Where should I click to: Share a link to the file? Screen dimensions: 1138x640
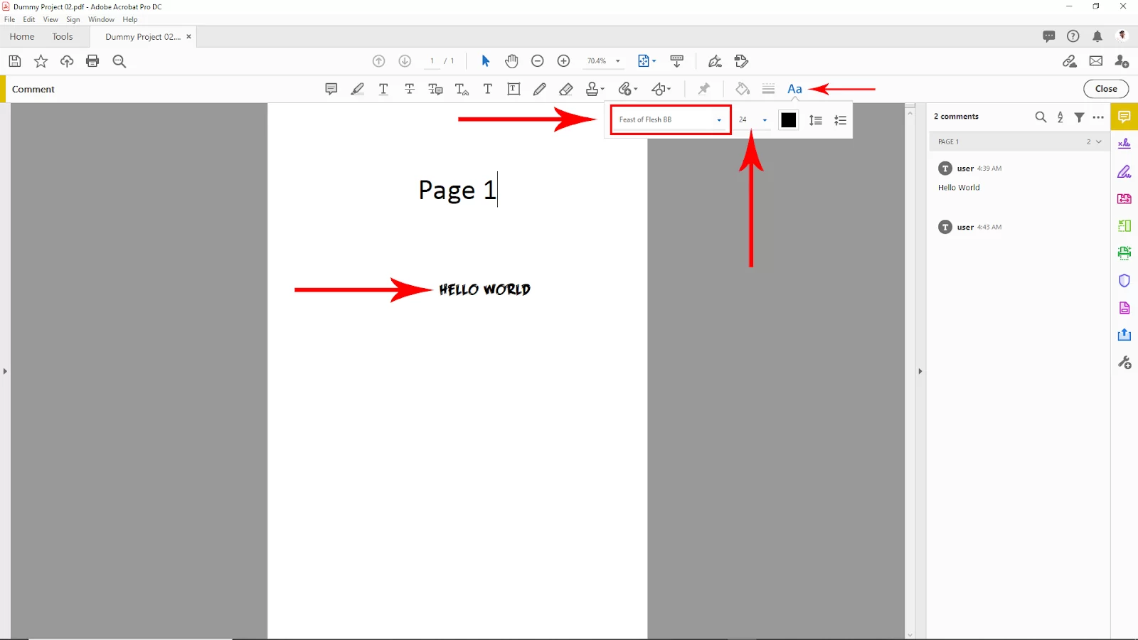point(1070,61)
